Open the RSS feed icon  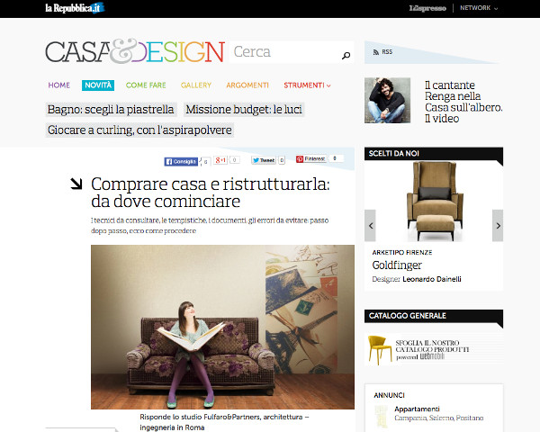376,52
